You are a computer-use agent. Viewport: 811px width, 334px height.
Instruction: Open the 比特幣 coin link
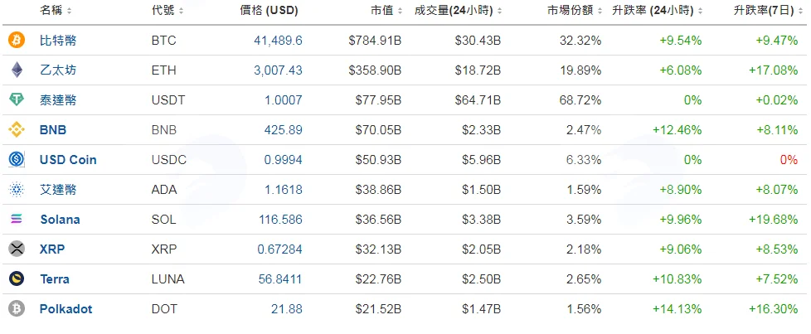(58, 41)
